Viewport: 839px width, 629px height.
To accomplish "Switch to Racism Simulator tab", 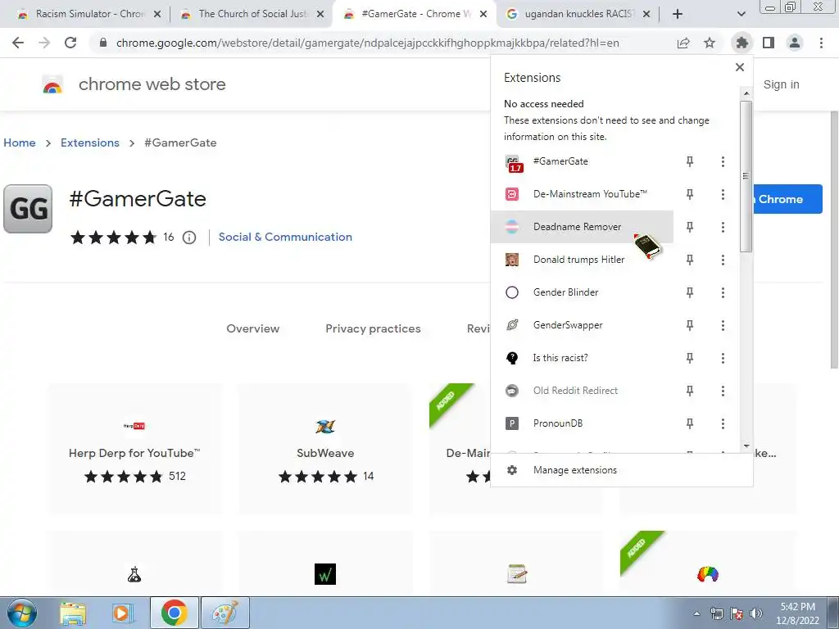I will (x=90, y=14).
